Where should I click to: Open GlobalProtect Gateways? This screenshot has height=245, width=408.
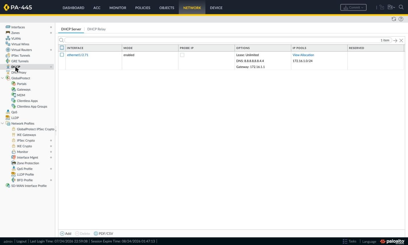click(24, 90)
